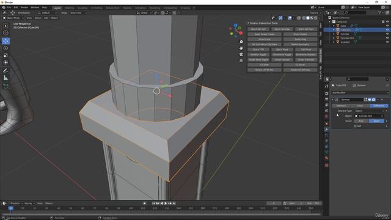
Task: Collapse the Boolean modifier panel
Action: coord(332,100)
